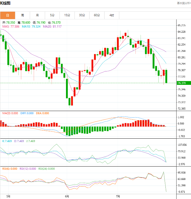Viewport: 191px width, 199px height.
Task: Click the 6月 date marker on the axis
Action: tap(67, 196)
